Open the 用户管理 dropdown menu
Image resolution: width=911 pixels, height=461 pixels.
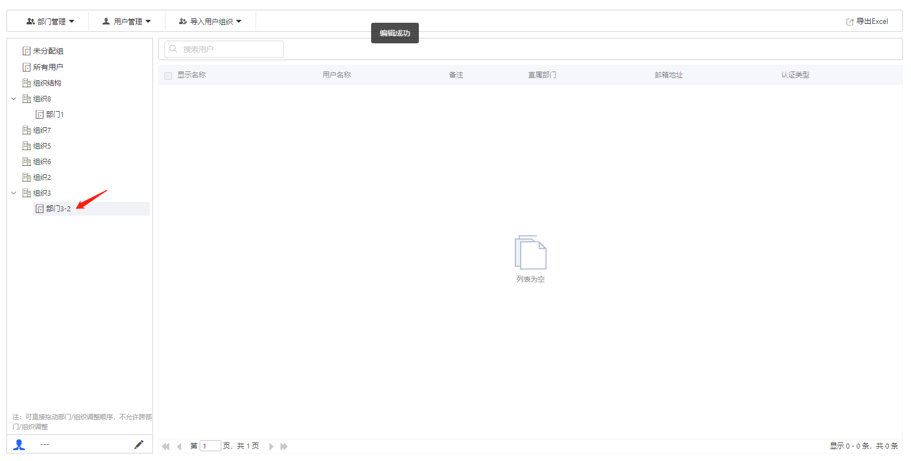127,22
